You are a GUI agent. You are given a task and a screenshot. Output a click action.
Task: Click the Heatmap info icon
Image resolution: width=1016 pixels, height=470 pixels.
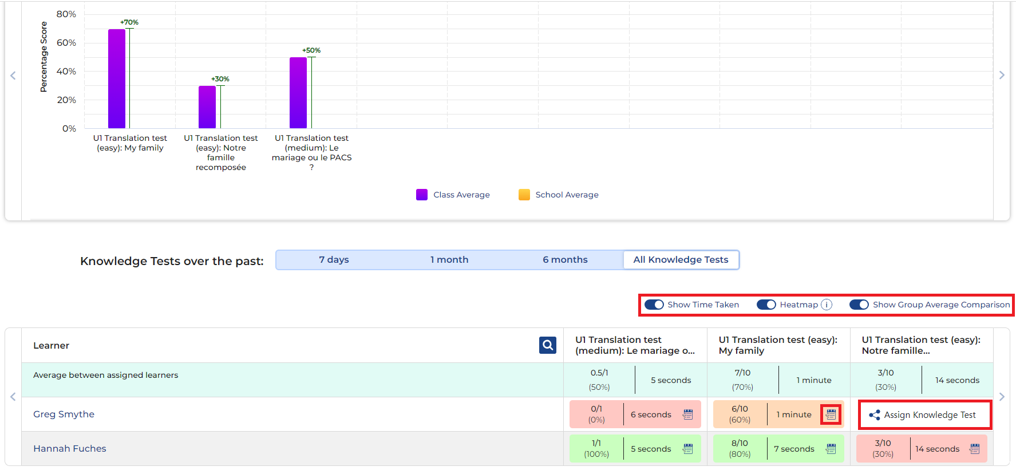pos(827,305)
